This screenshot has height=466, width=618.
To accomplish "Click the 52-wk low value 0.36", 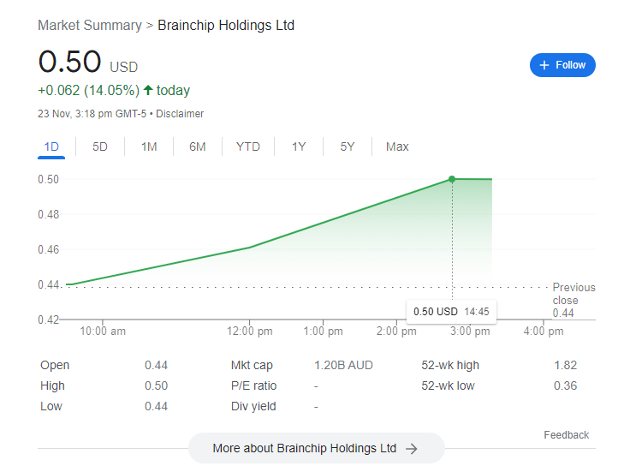I will [x=565, y=385].
